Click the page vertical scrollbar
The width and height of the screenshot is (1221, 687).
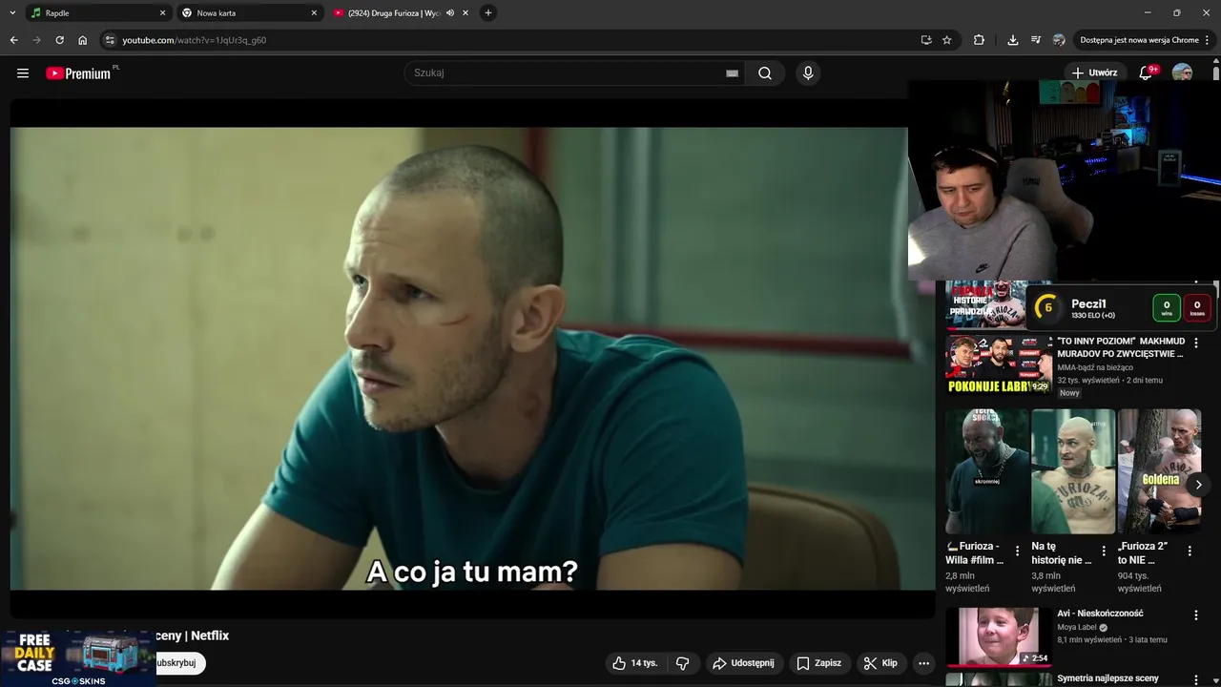(x=1216, y=73)
